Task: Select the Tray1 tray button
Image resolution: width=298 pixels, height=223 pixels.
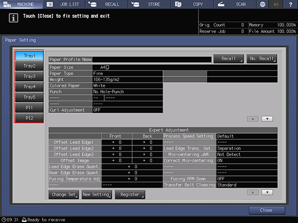Action: click(x=29, y=56)
